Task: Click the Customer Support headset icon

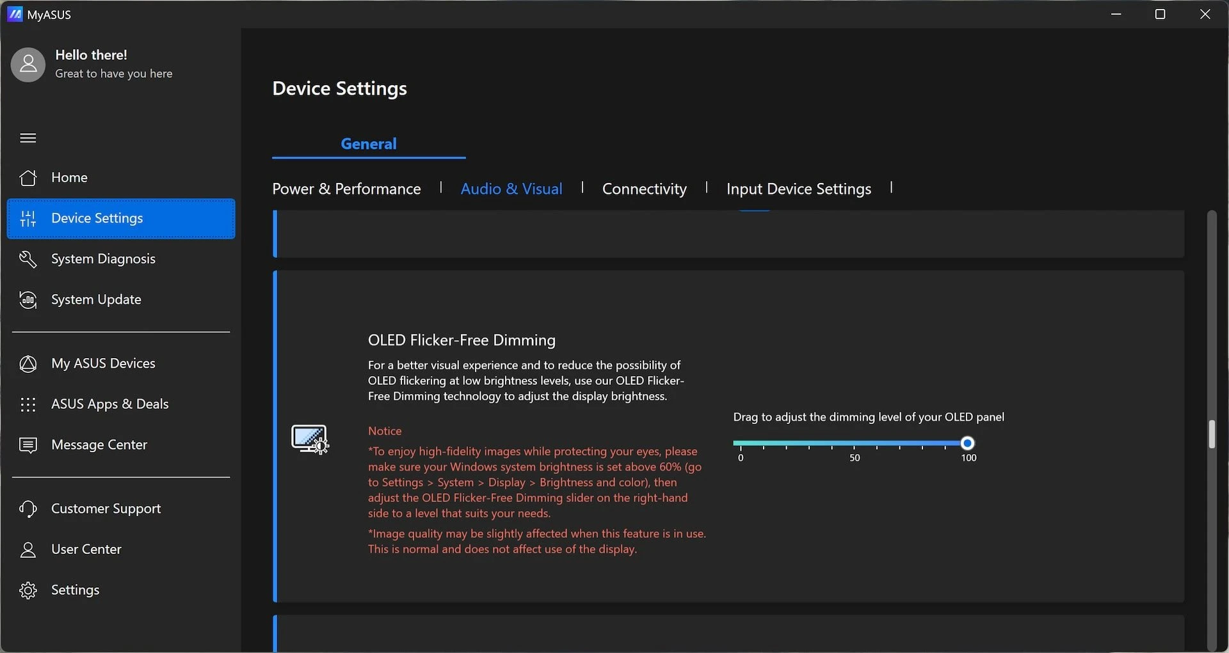Action: click(28, 509)
